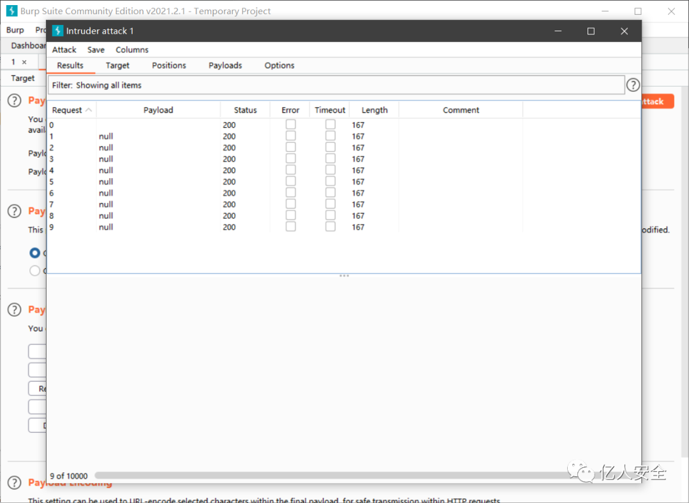The width and height of the screenshot is (689, 503).
Task: Click the Intruder attack window lightning icon
Action: click(x=57, y=31)
